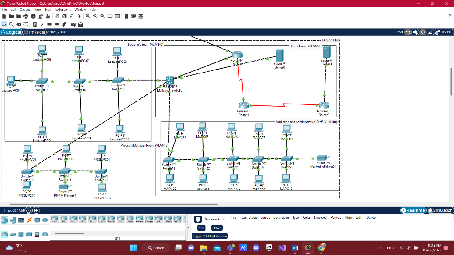Image resolution: width=454 pixels, height=255 pixels.
Task: Select the Place Note tool
Action: (35, 24)
